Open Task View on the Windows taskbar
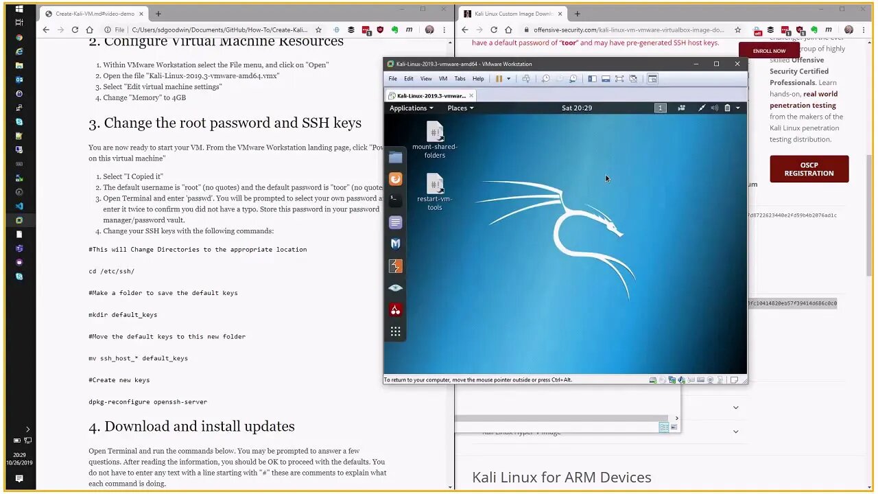Image resolution: width=878 pixels, height=494 pixels. [x=19, y=23]
